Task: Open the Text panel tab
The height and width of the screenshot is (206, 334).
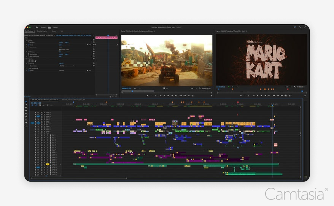Action: (x=62, y=31)
